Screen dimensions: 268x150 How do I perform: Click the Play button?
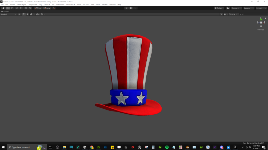pos(126,8)
